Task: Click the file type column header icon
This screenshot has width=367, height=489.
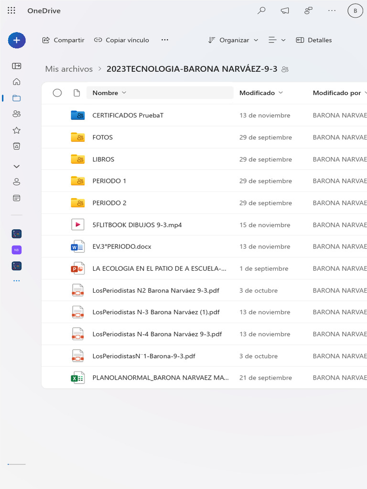Action: tap(77, 93)
